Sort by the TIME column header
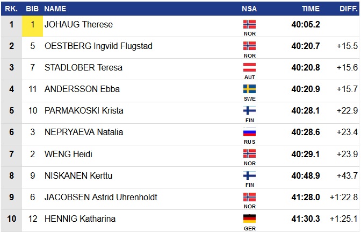Image resolution: width=361 pixels, height=232 pixels. pyautogui.click(x=311, y=9)
